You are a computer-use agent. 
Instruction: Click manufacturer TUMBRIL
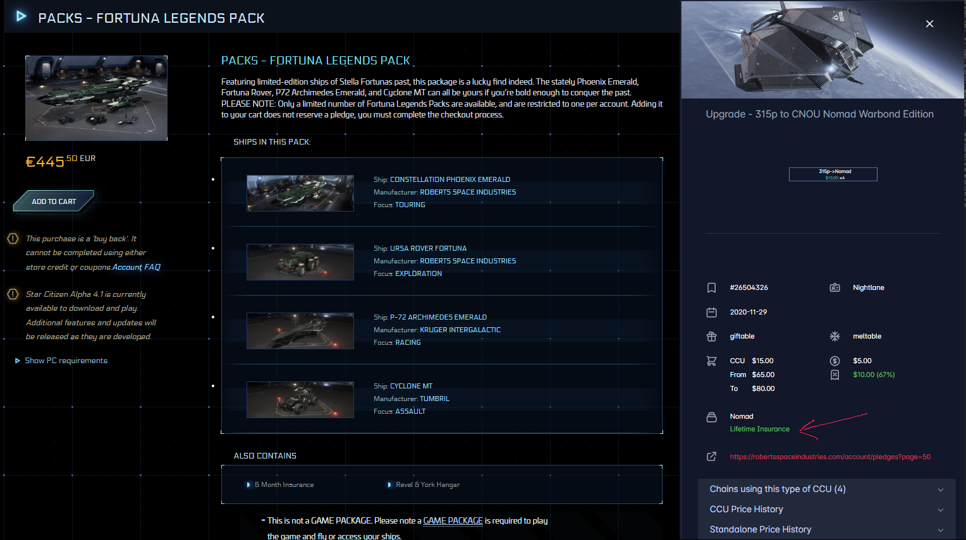pyautogui.click(x=434, y=399)
